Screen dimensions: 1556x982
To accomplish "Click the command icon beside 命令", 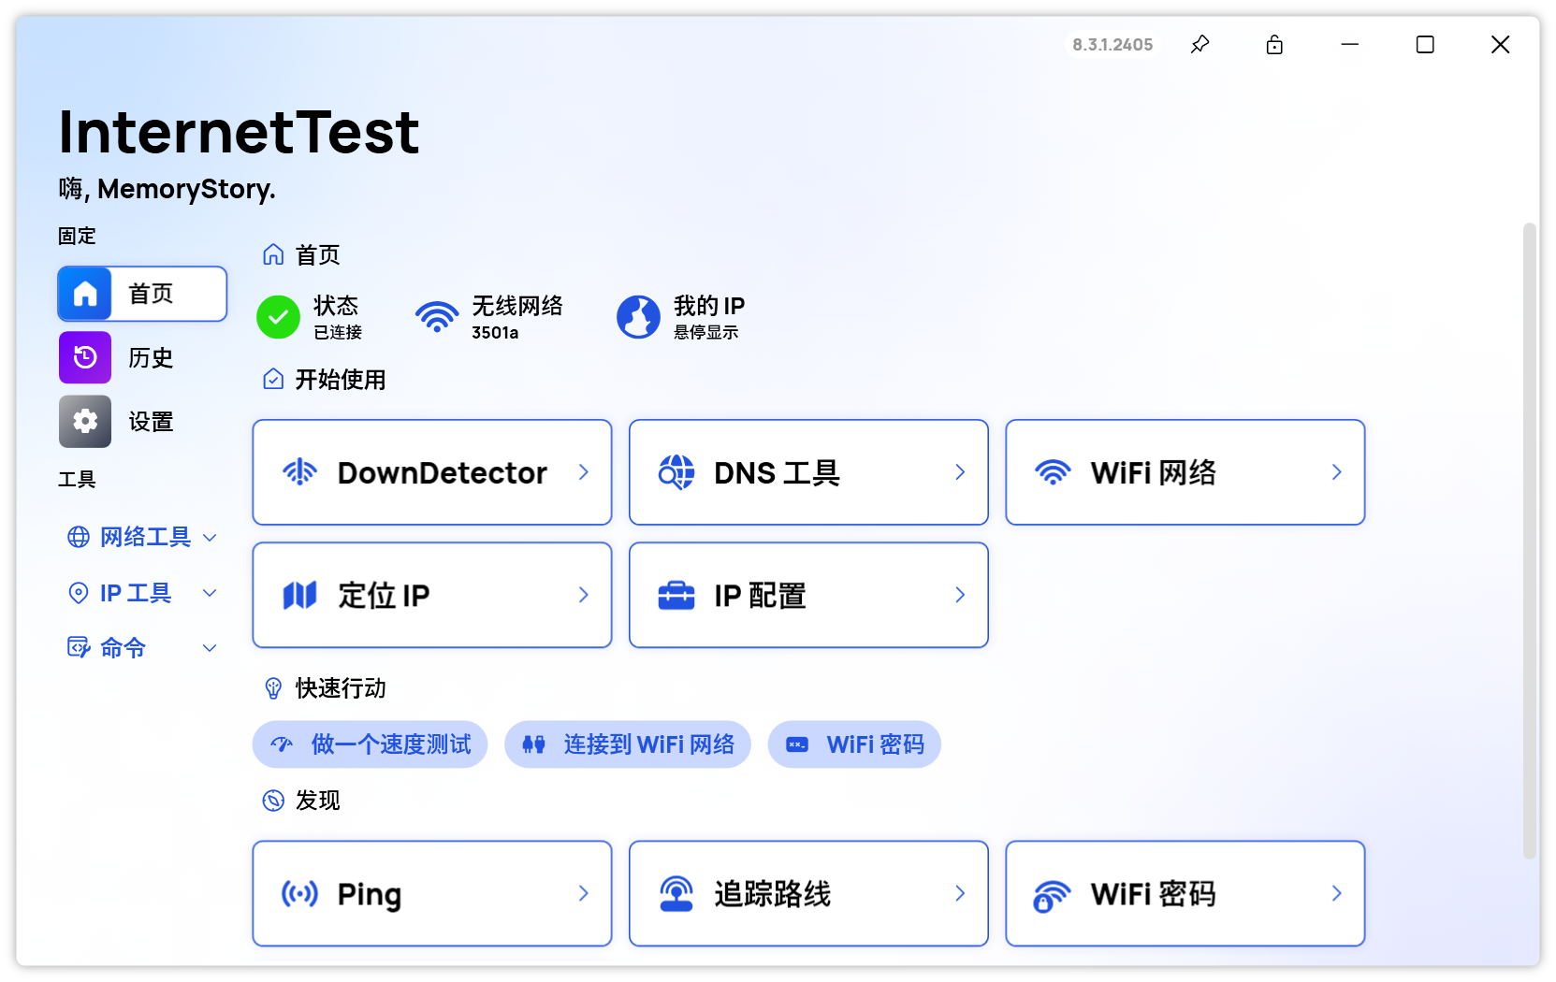I will point(79,647).
